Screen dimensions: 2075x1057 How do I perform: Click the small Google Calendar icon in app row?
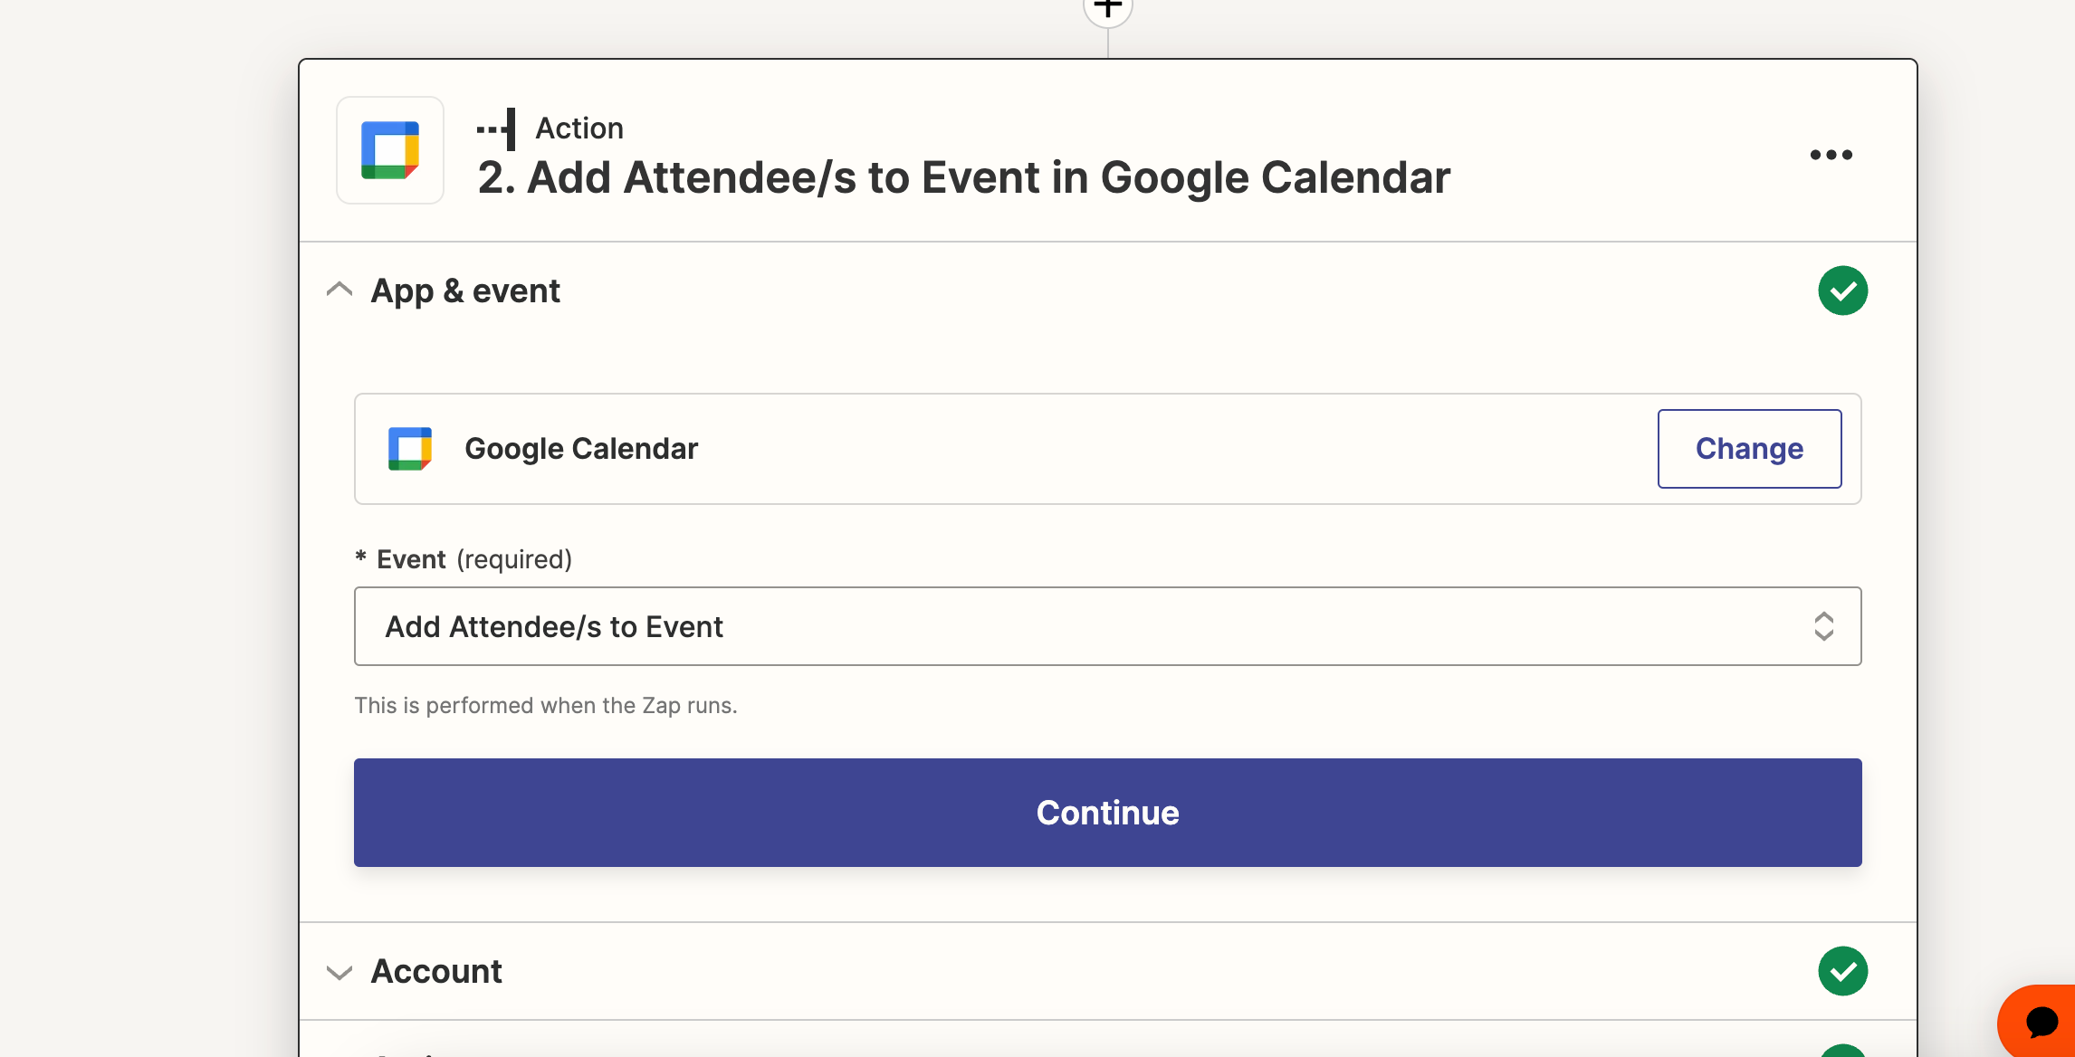pyautogui.click(x=410, y=449)
